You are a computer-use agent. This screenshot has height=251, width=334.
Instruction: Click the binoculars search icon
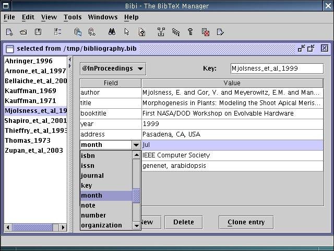click(x=112, y=32)
